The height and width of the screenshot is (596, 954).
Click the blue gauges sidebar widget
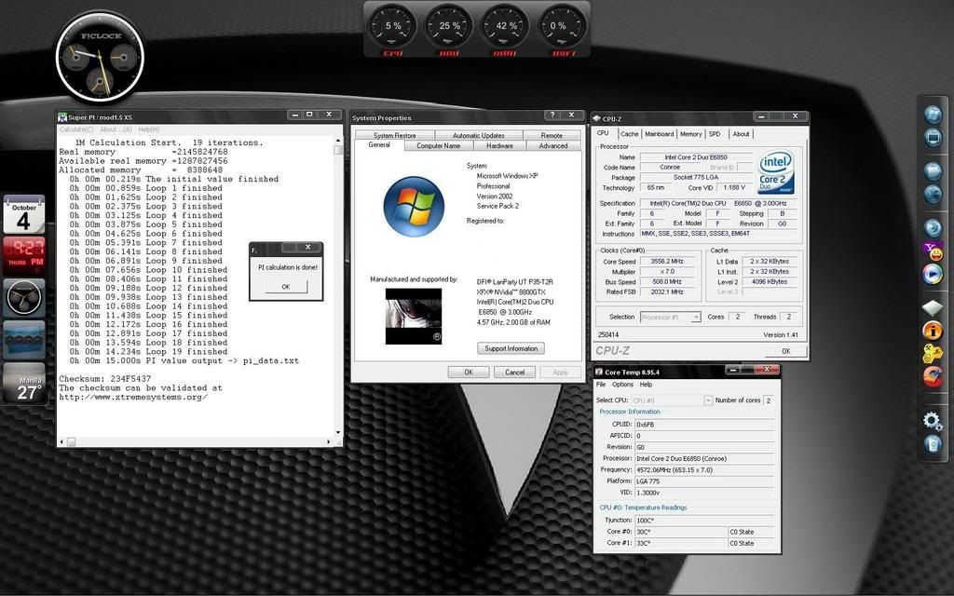[23, 339]
